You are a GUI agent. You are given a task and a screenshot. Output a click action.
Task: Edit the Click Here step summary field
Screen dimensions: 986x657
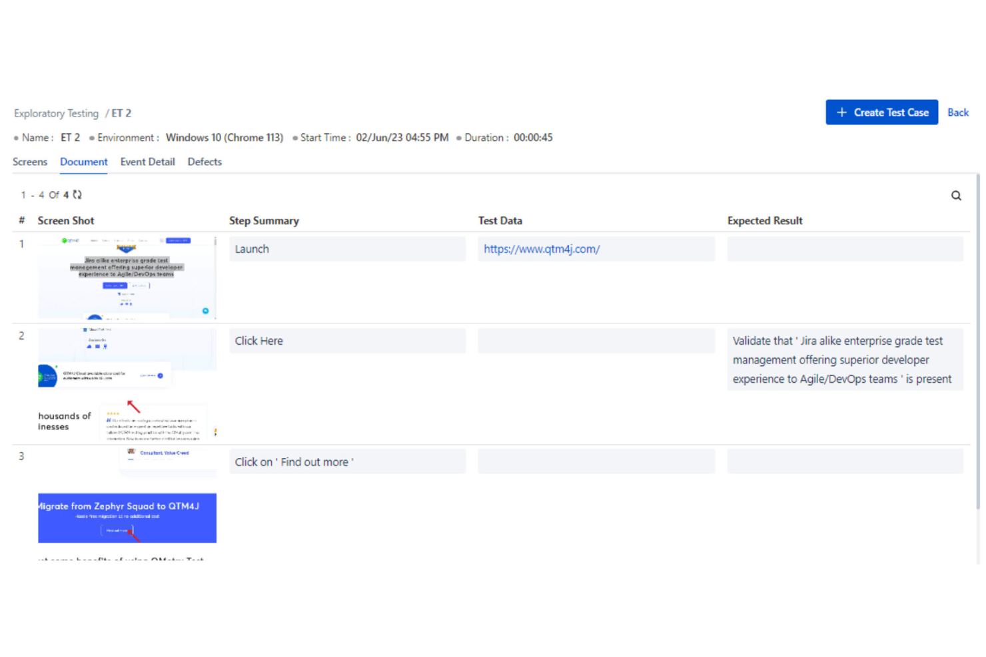(x=347, y=341)
